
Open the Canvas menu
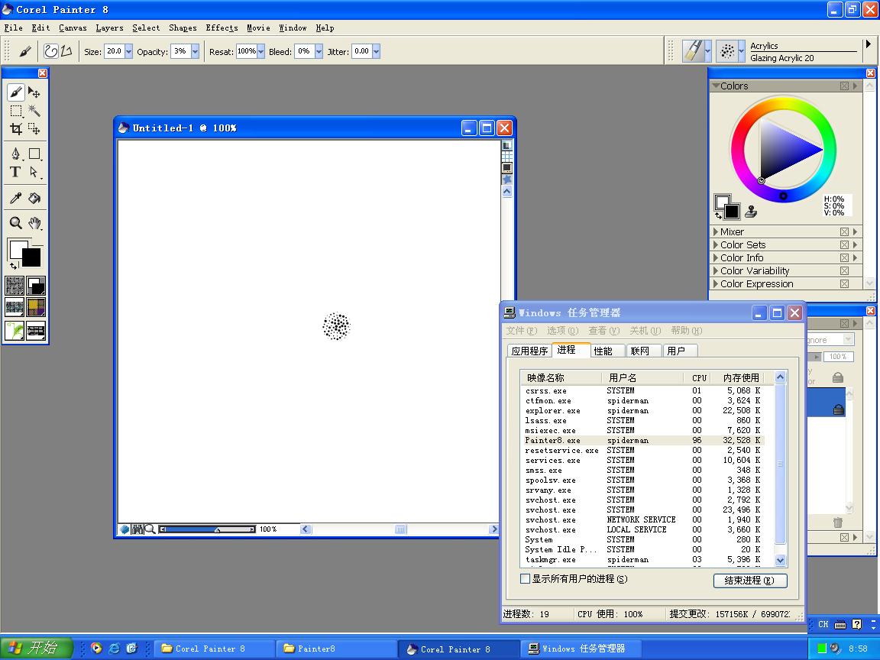pos(73,27)
